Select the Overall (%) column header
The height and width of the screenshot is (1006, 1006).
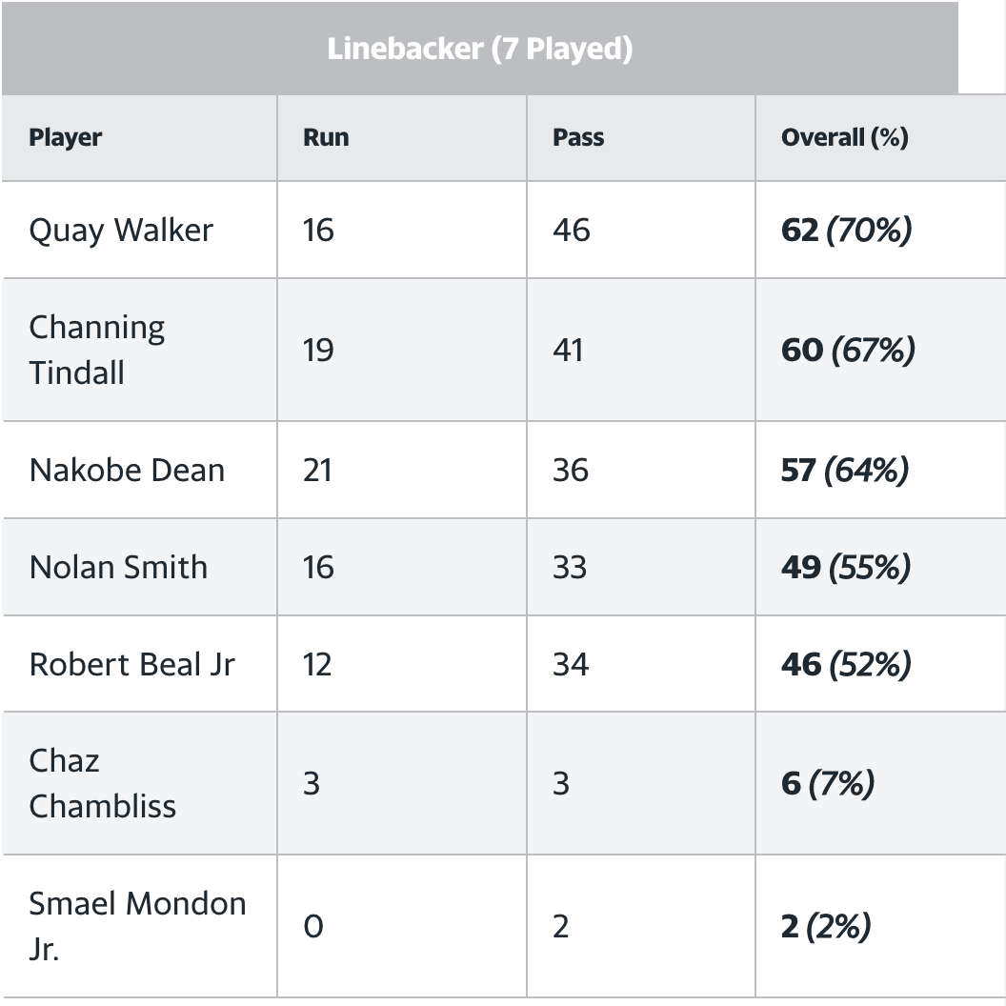click(x=844, y=137)
